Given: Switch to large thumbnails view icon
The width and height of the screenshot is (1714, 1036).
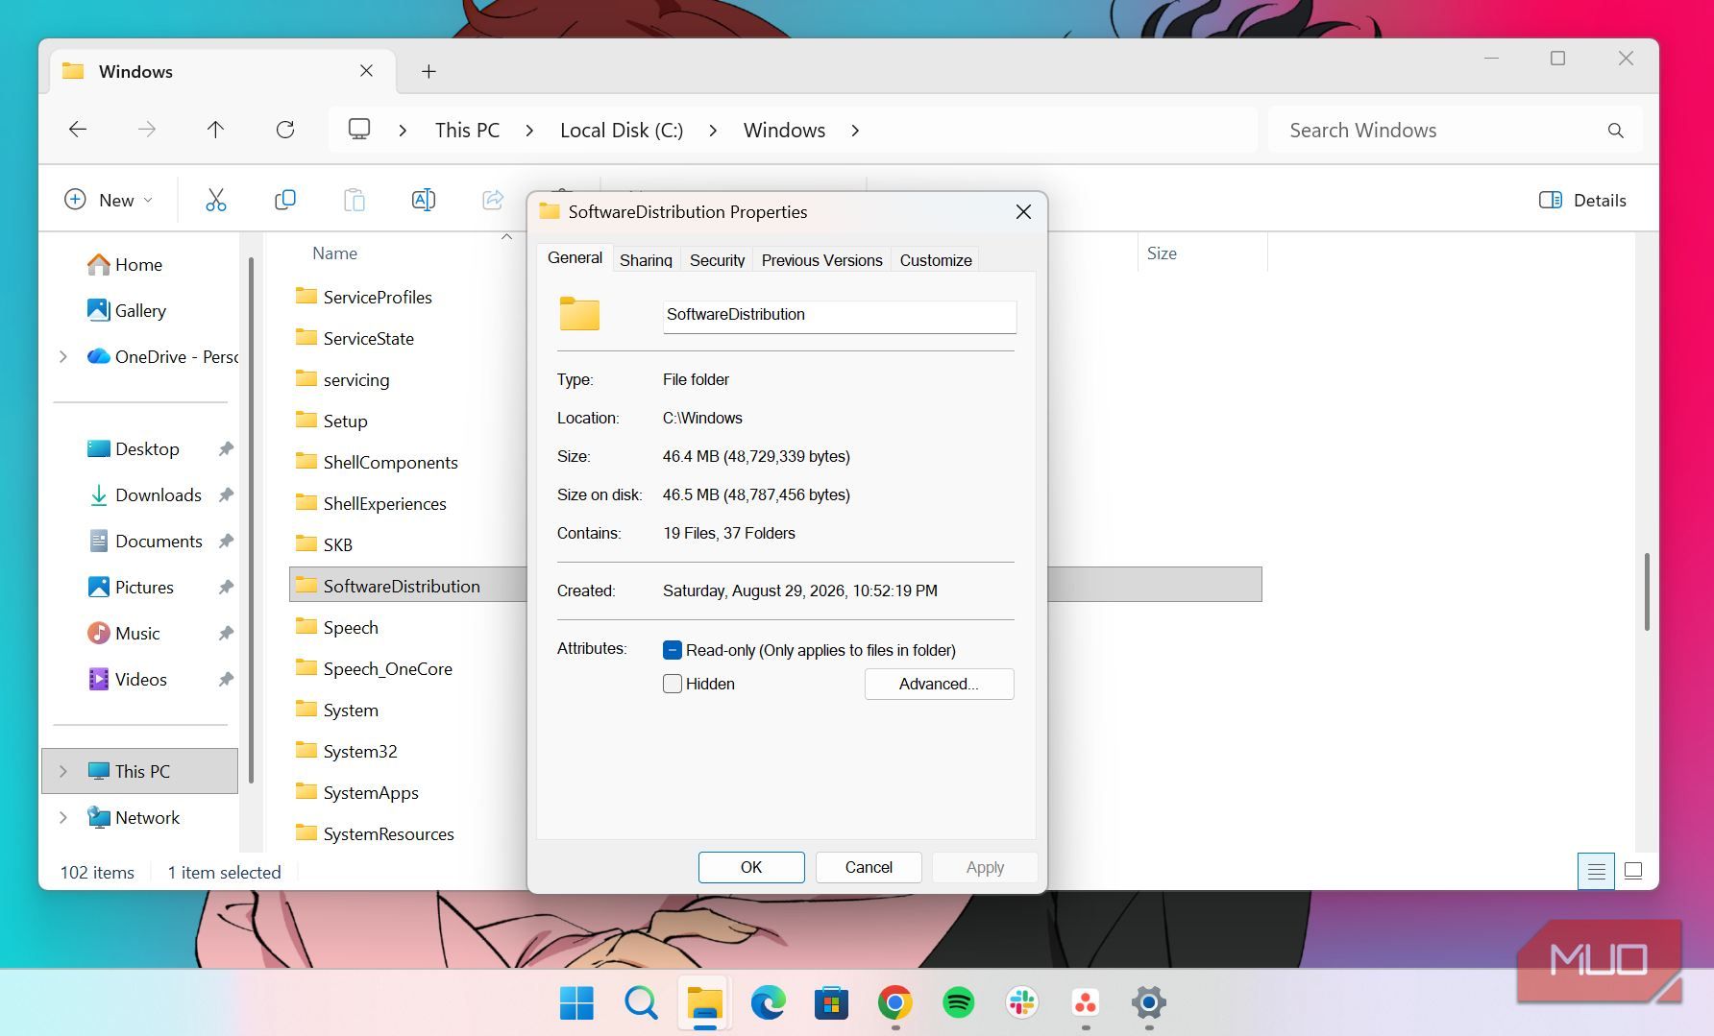Looking at the screenshot, I should (x=1633, y=871).
